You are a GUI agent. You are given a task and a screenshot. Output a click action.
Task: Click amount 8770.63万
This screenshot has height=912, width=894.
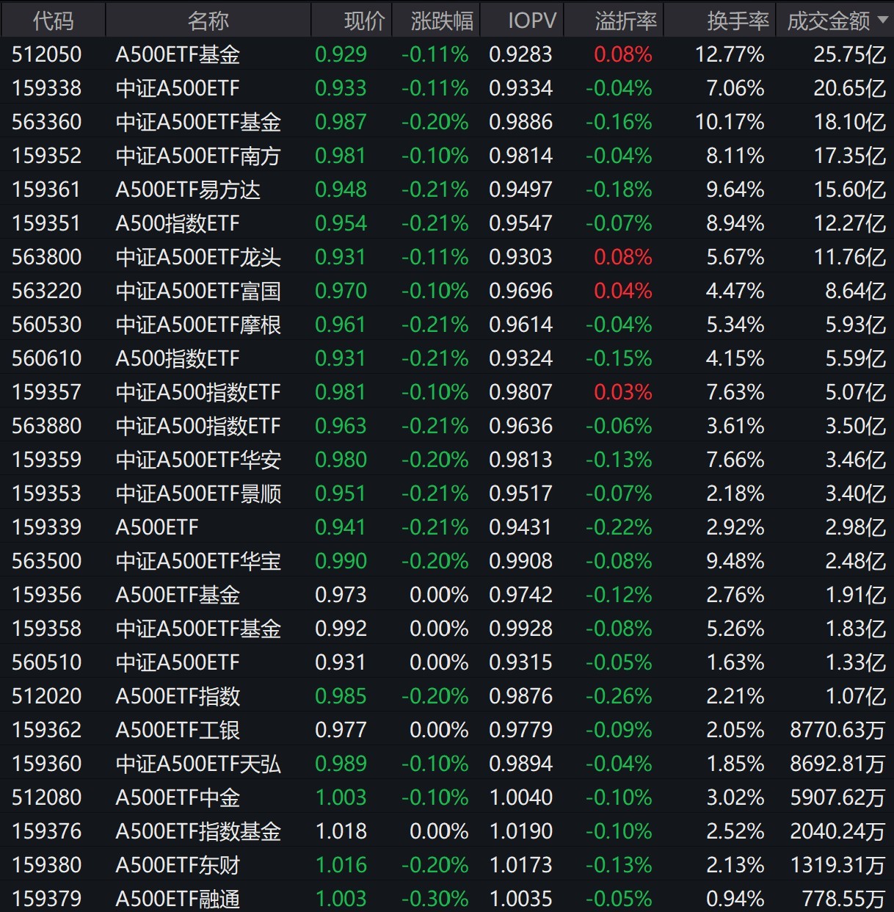837,730
